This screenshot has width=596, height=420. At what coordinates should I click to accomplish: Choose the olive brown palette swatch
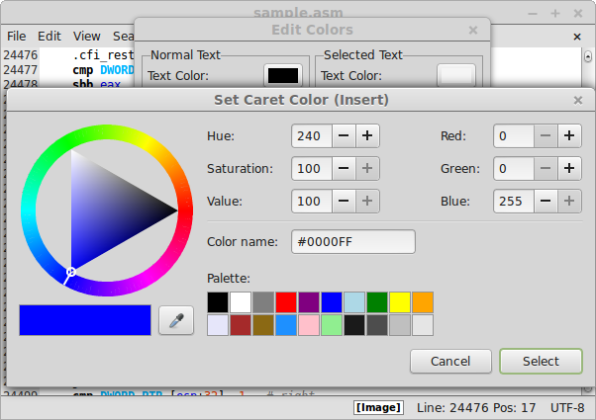(263, 325)
